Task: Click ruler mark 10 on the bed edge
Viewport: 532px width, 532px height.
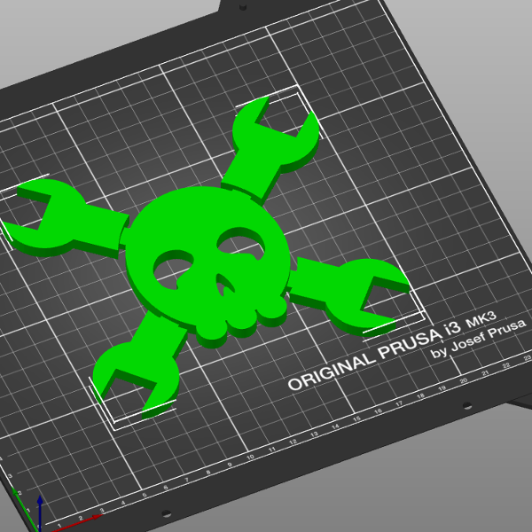Action: 251,457
